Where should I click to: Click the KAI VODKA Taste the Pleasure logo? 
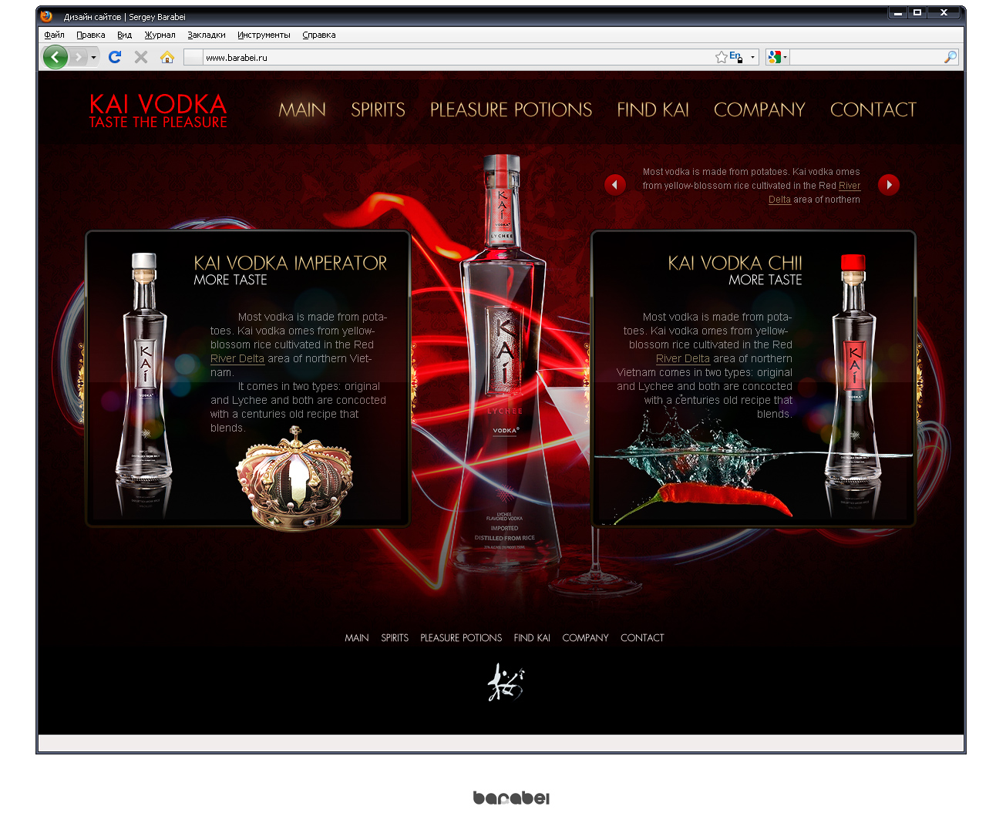coord(158,111)
